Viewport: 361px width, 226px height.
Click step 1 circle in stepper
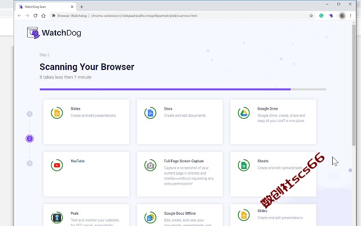click(x=30, y=114)
